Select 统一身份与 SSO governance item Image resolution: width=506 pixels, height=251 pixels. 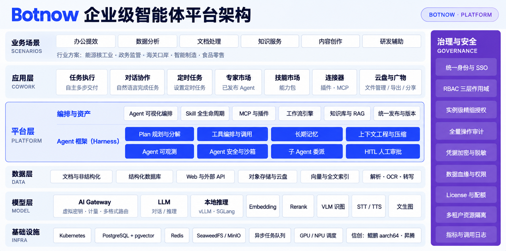pyautogui.click(x=466, y=67)
